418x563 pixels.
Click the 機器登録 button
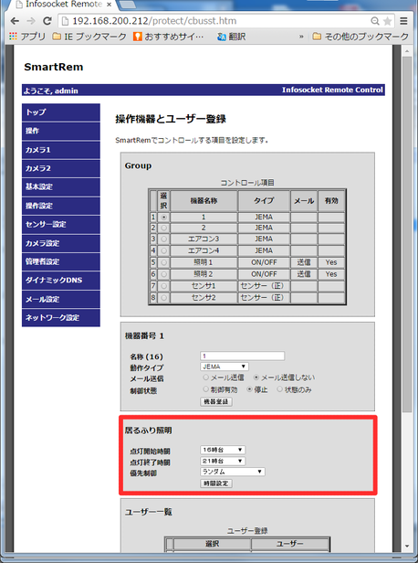pyautogui.click(x=216, y=401)
